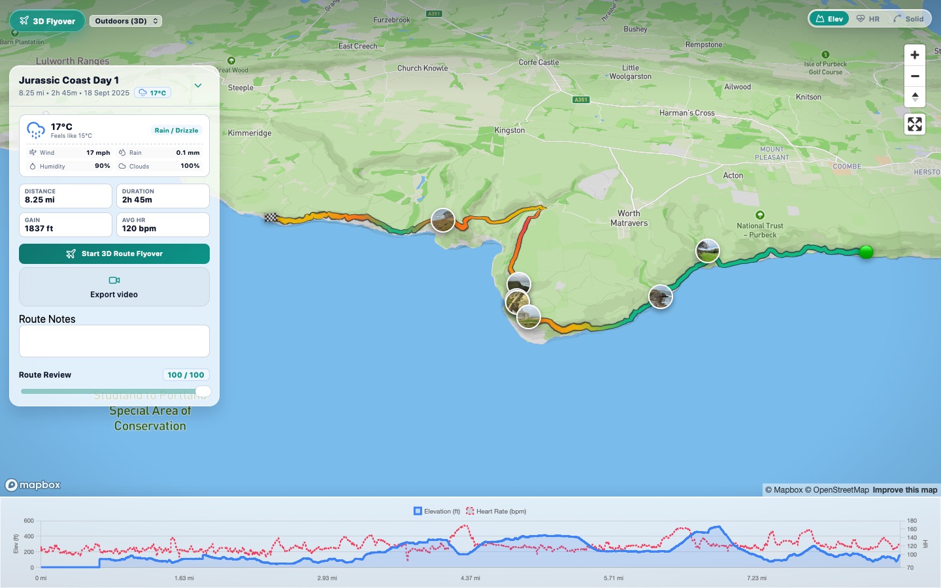Zoom out on the map

(915, 76)
